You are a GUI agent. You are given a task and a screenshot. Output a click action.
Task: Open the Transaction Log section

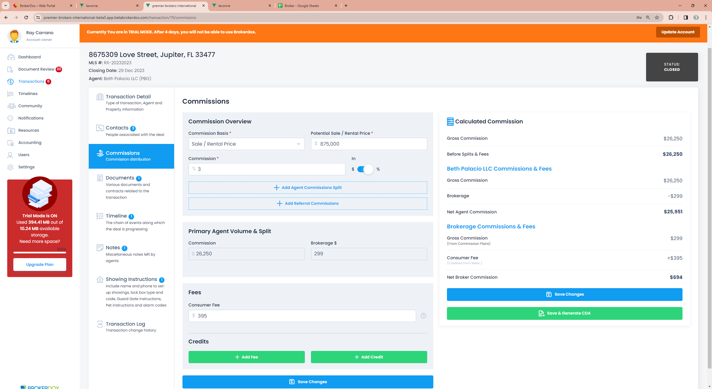(x=131, y=327)
